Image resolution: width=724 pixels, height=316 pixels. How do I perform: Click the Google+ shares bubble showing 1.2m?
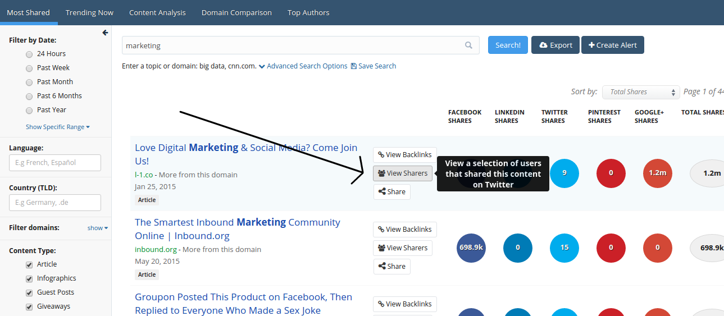click(658, 173)
